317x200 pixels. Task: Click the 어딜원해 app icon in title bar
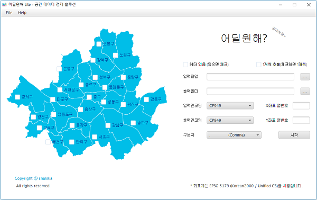click(x=4, y=4)
